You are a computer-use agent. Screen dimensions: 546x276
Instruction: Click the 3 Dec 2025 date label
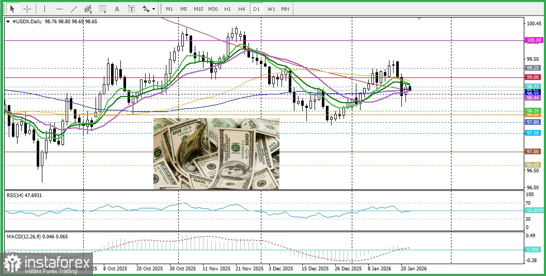point(280,269)
